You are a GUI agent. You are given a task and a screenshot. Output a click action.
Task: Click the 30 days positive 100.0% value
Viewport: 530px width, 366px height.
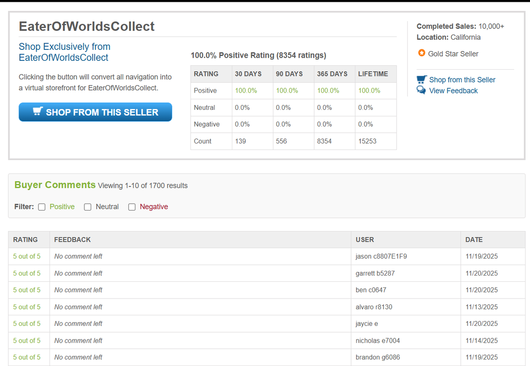click(246, 90)
